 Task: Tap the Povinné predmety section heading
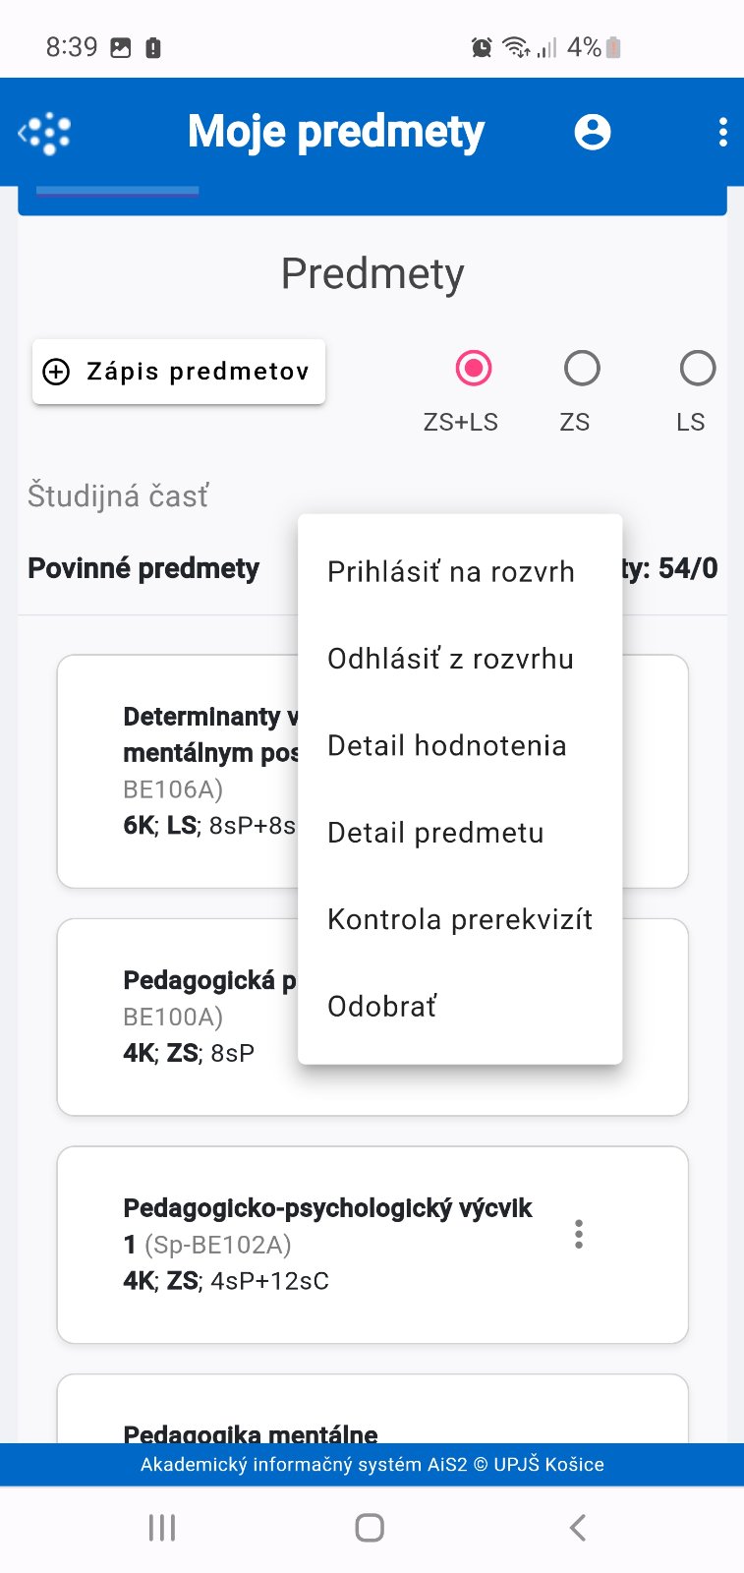(x=143, y=568)
